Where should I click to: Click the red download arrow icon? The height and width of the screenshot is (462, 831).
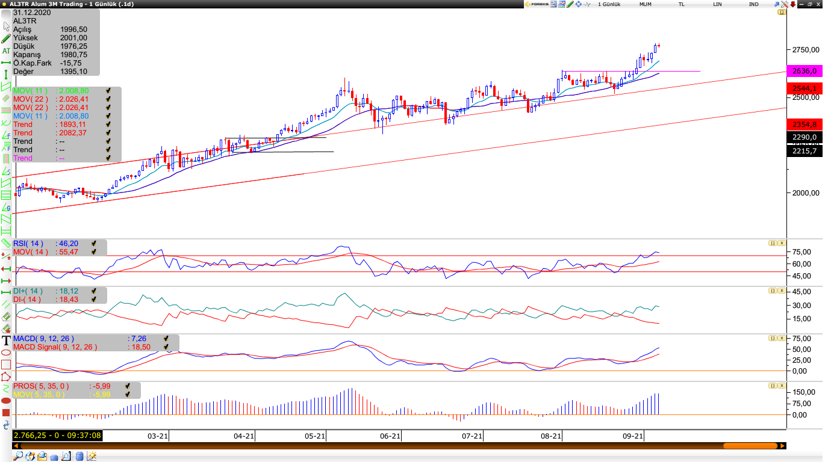[x=793, y=4]
